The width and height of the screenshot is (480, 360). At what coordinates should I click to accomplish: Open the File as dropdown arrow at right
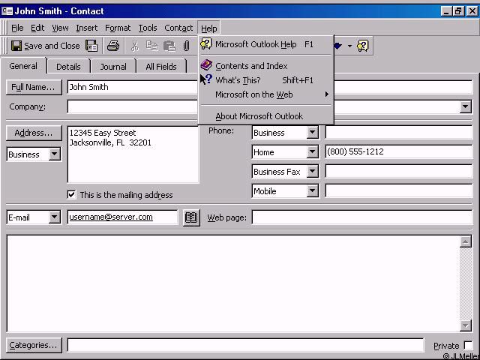(465, 106)
